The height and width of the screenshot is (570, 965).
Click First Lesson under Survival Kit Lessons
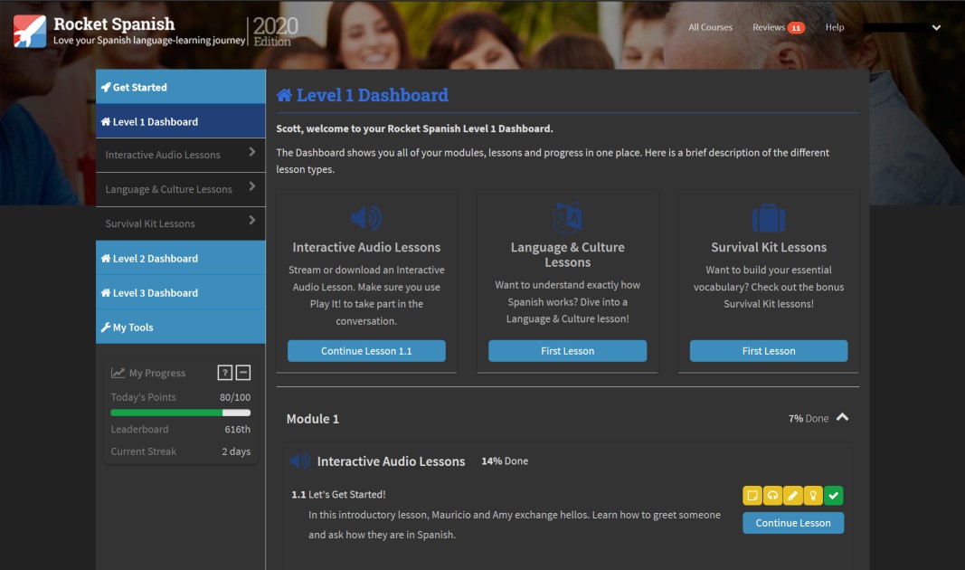769,351
